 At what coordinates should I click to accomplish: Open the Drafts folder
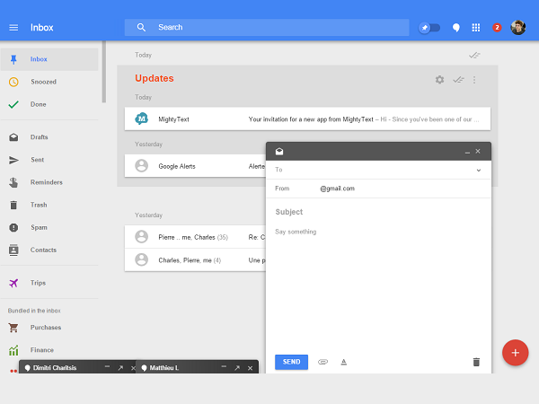(49, 137)
